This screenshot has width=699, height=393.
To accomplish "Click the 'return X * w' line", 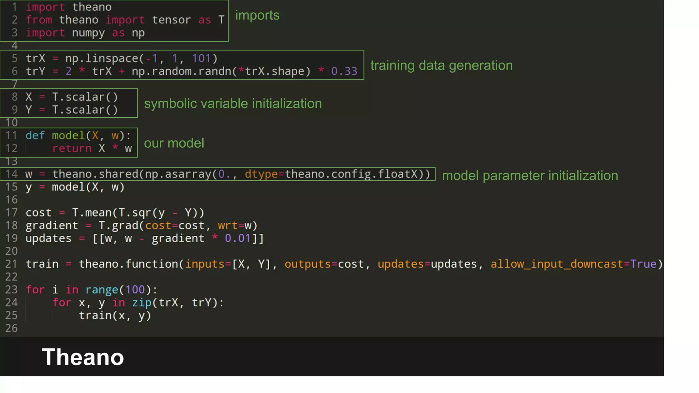I will (x=92, y=148).
